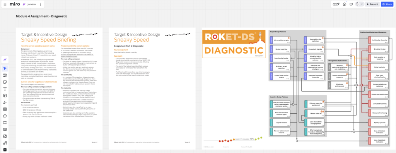Expand the collaborators dropdown chevron next to avatar
The width and height of the screenshot is (396, 153).
362,4
